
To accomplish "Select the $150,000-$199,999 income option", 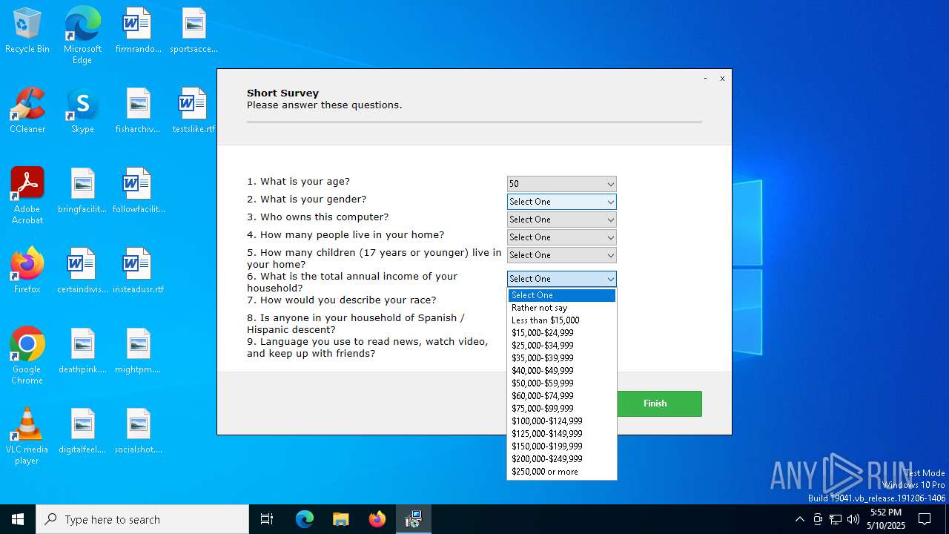I will point(562,446).
